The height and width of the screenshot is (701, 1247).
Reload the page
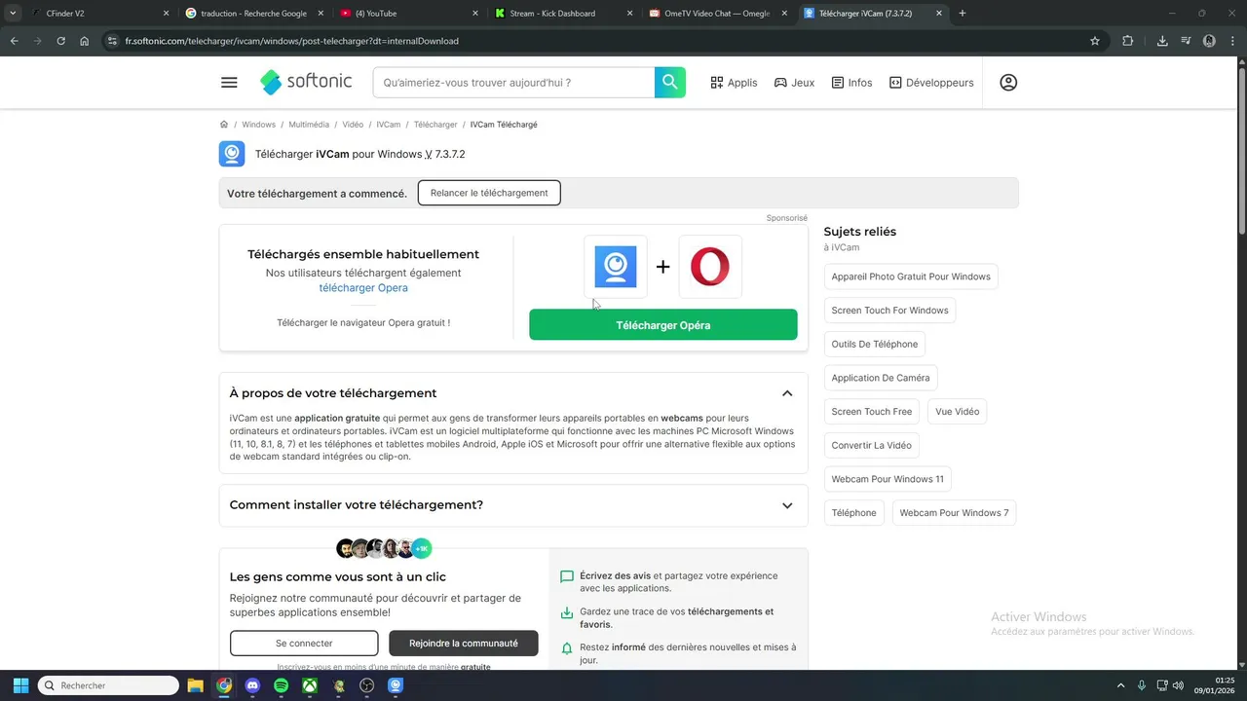[x=60, y=41]
